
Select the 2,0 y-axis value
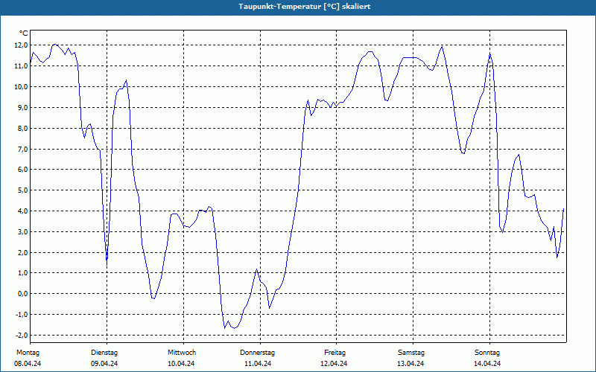[x=22, y=252]
